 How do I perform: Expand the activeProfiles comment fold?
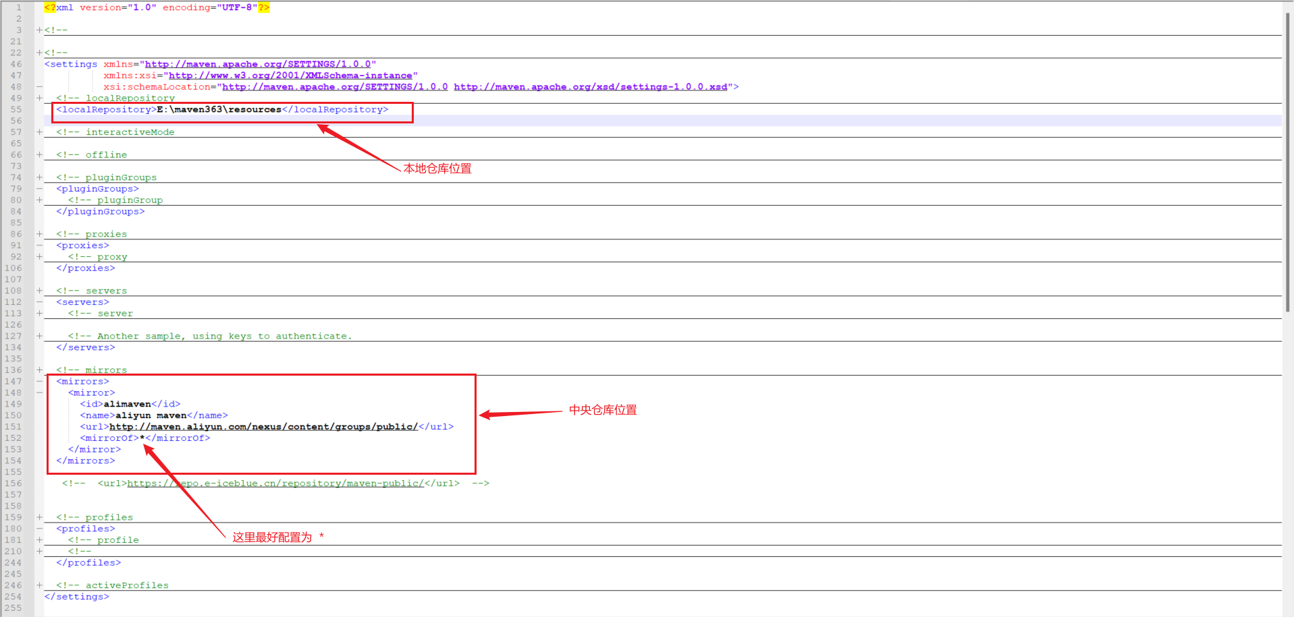click(x=39, y=585)
